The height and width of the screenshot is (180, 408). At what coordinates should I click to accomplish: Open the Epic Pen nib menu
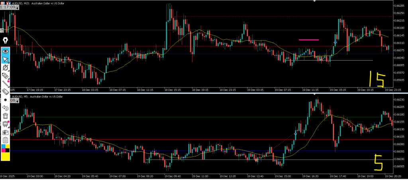[6, 41]
